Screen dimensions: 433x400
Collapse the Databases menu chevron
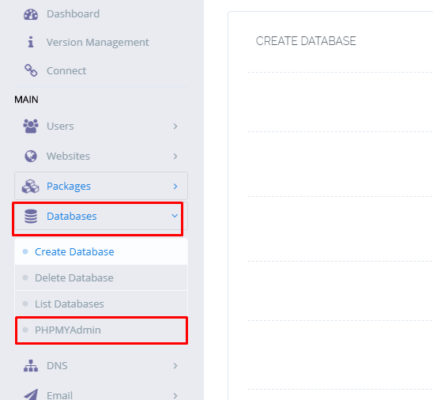[175, 216]
